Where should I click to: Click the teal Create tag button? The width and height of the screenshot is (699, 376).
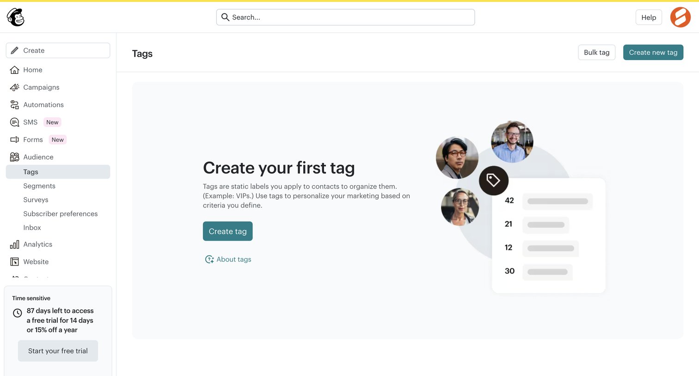click(227, 231)
